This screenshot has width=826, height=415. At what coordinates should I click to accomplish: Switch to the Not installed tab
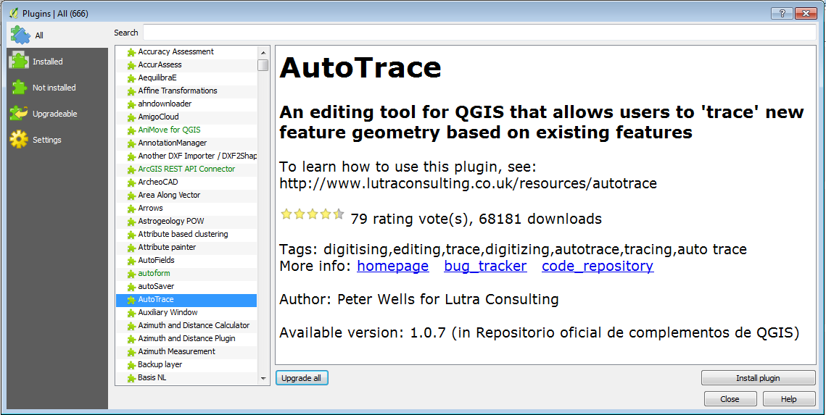pyautogui.click(x=57, y=88)
